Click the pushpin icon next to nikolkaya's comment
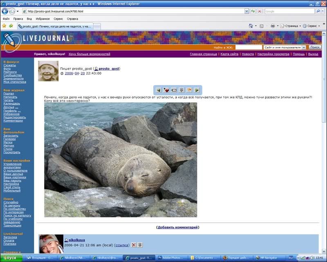Viewport: 327px width, 262px height. 140,245
